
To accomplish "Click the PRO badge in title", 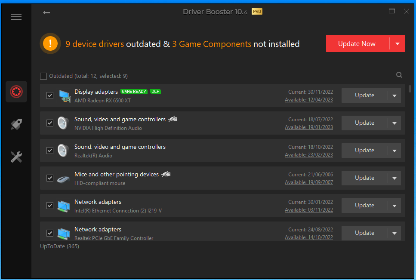I will [x=257, y=12].
